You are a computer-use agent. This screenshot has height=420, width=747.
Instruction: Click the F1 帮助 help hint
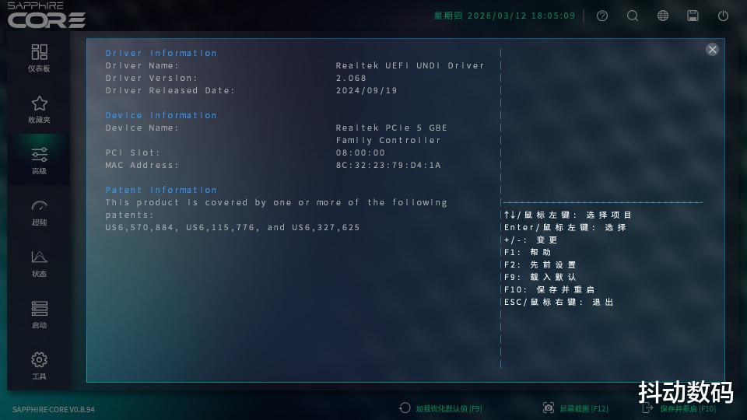pyautogui.click(x=528, y=252)
